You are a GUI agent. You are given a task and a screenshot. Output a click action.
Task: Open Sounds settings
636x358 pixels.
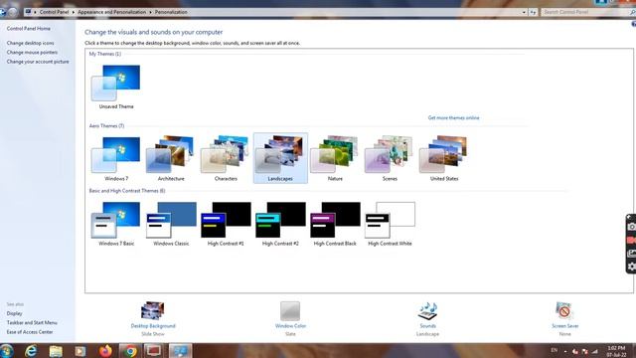427,318
